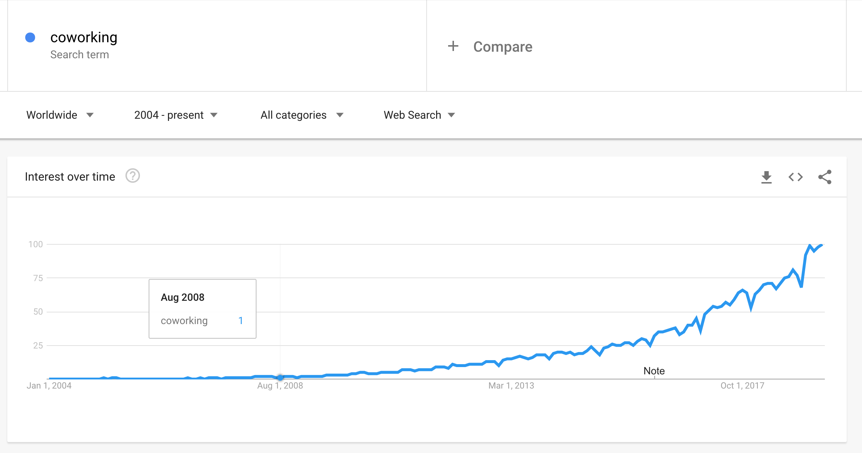This screenshot has width=862, height=453.
Task: Expand the Worldwide region dropdown
Action: [60, 115]
